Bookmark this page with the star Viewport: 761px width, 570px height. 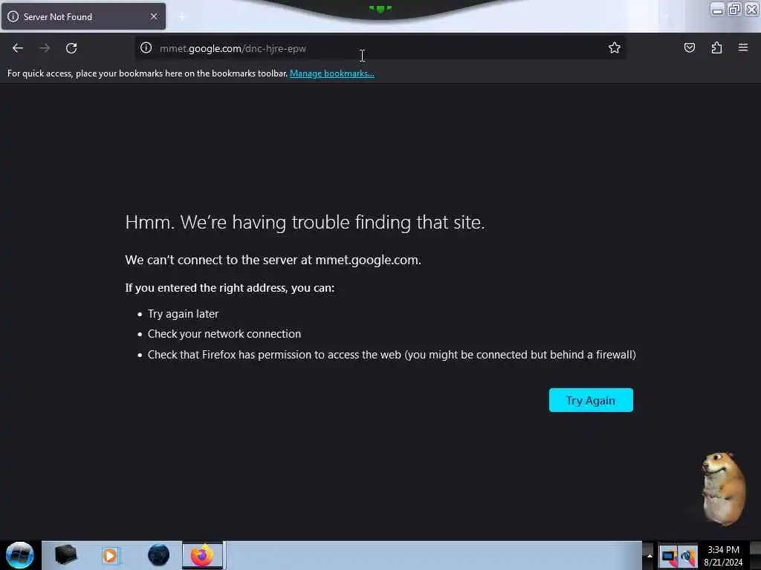[615, 47]
